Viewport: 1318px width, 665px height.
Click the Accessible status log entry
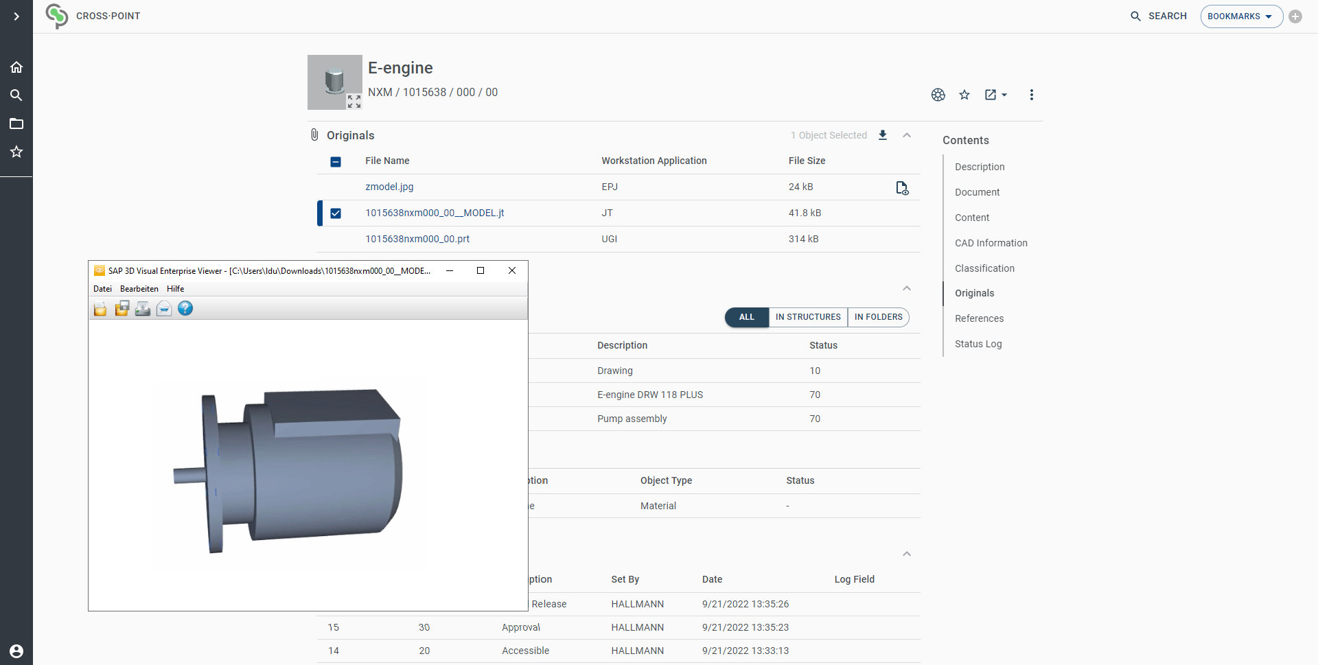525,651
